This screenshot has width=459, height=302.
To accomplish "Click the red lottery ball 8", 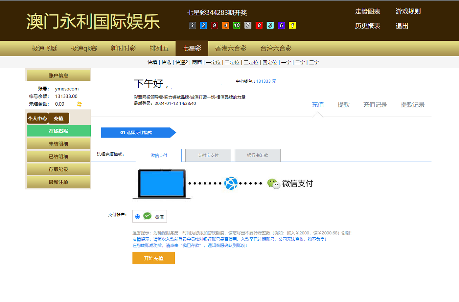I will pyautogui.click(x=259, y=25).
